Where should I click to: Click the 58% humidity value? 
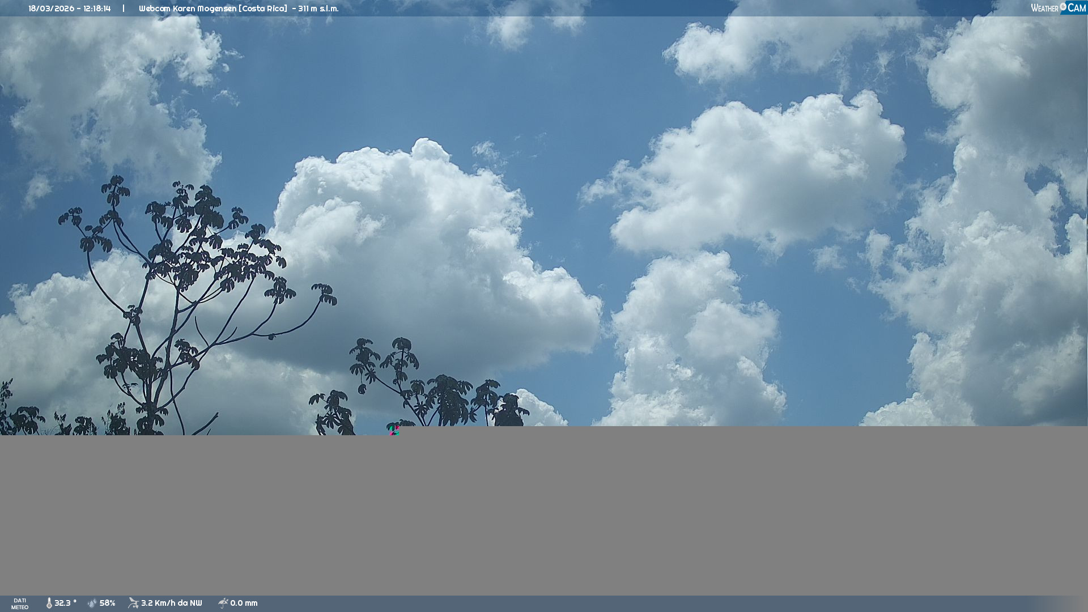[108, 603]
